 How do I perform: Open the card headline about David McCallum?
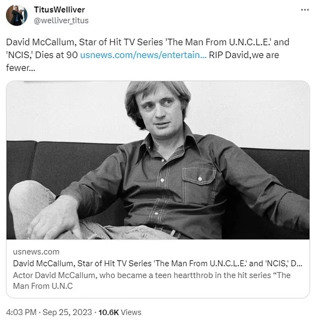[157, 264]
